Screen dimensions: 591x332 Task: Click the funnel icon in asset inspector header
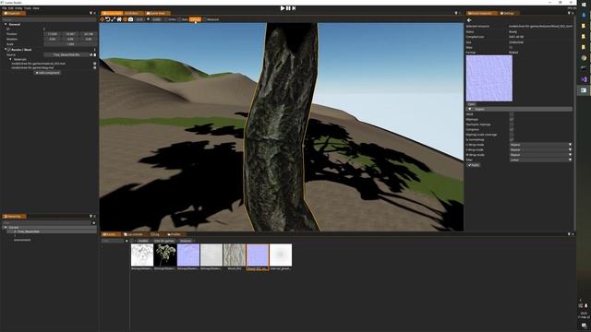pyautogui.click(x=569, y=13)
